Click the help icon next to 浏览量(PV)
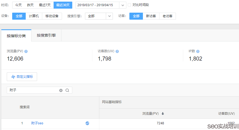 point(26,51)
